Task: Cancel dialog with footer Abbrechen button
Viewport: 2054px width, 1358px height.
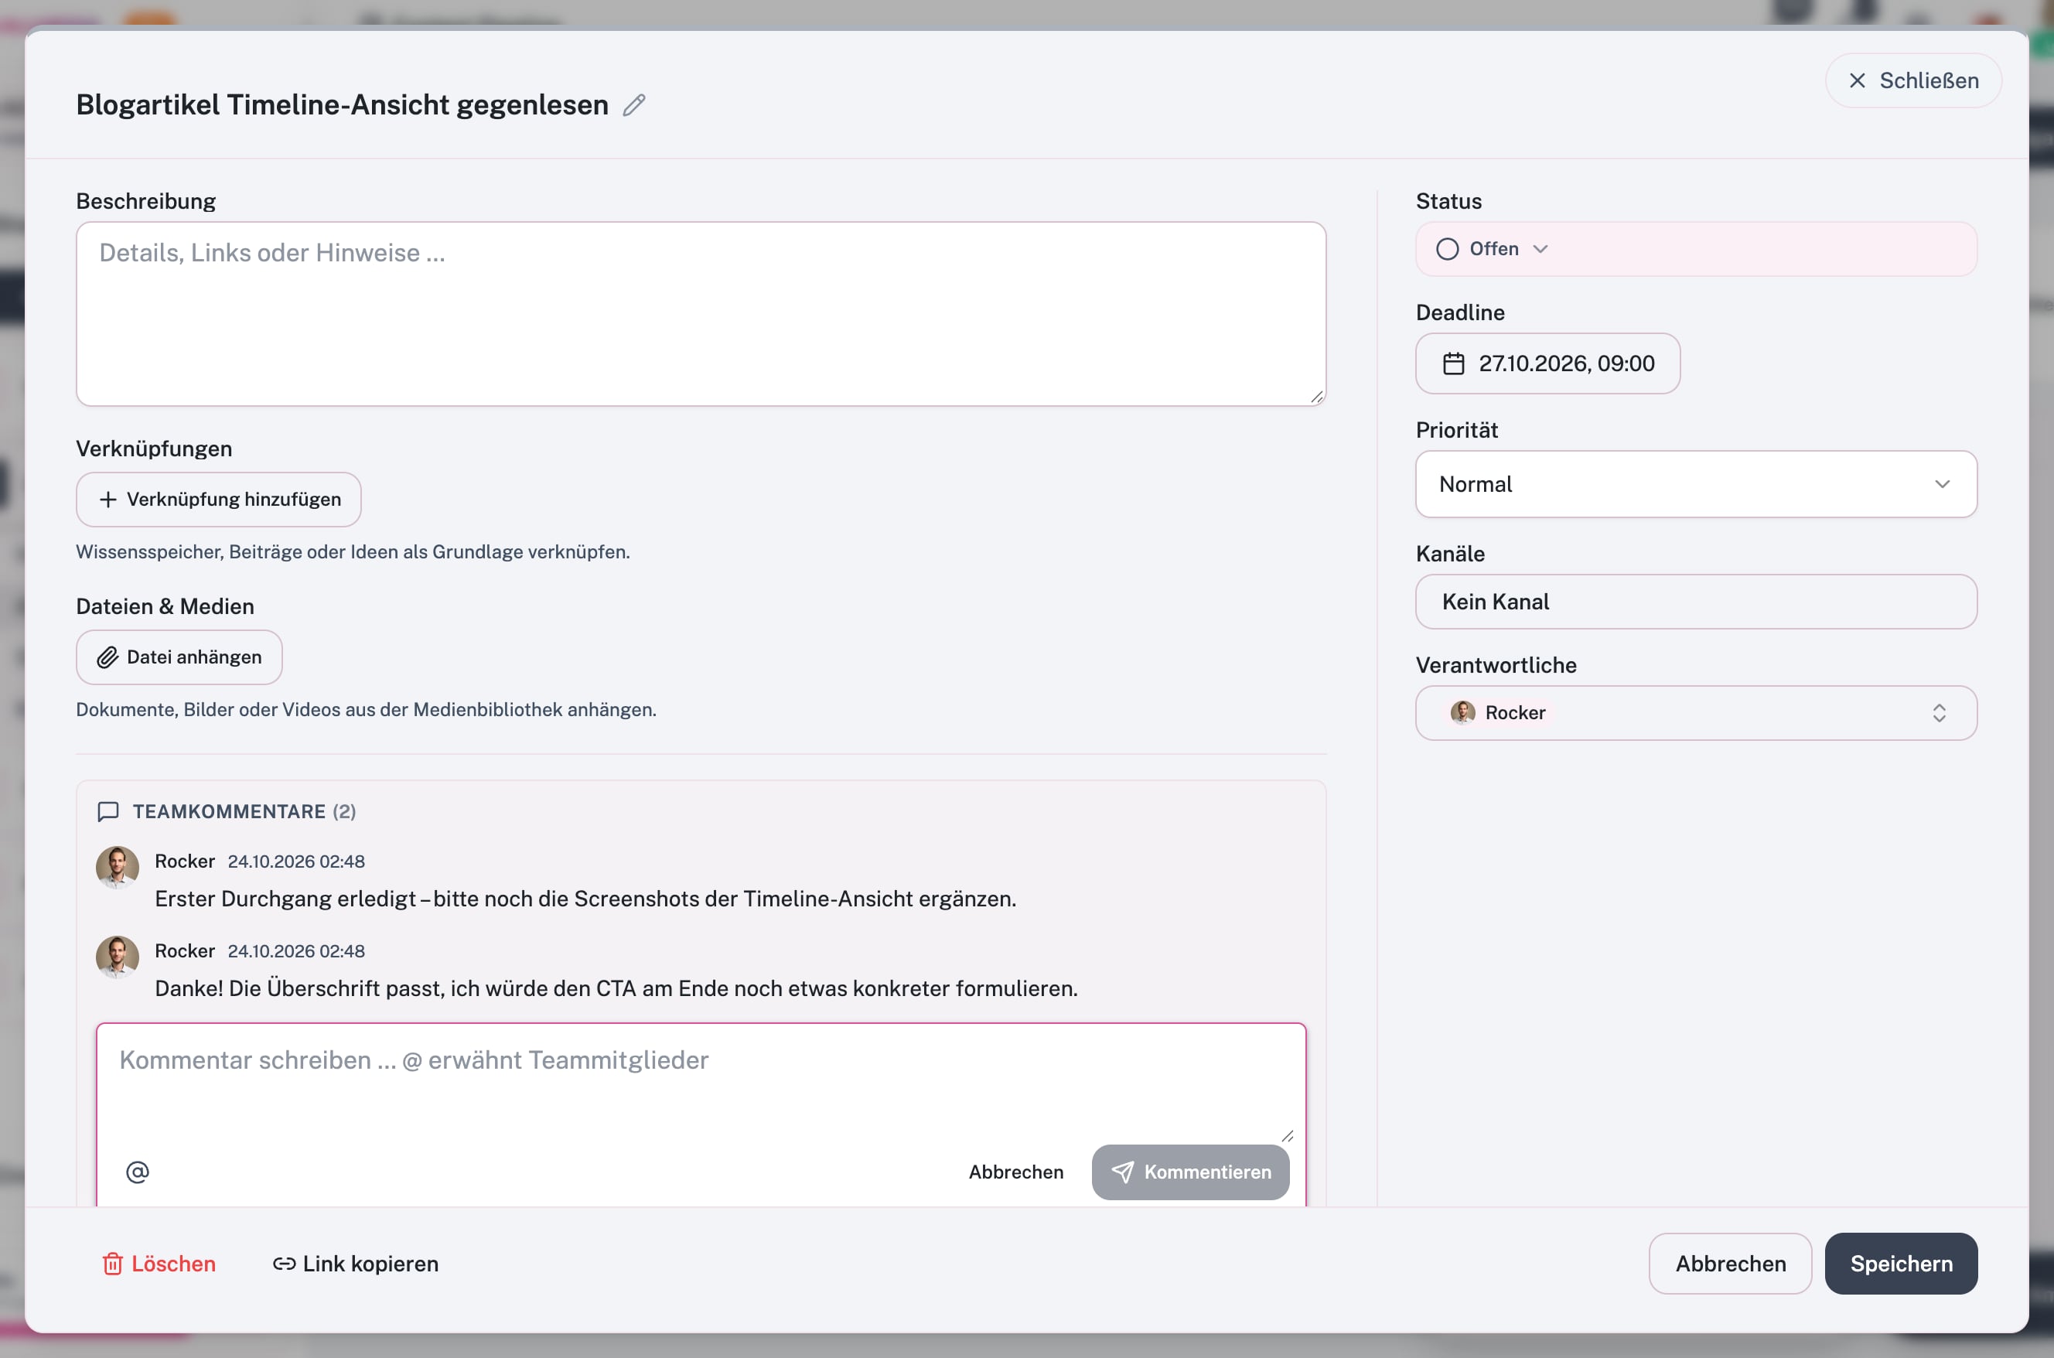Action: click(x=1729, y=1264)
